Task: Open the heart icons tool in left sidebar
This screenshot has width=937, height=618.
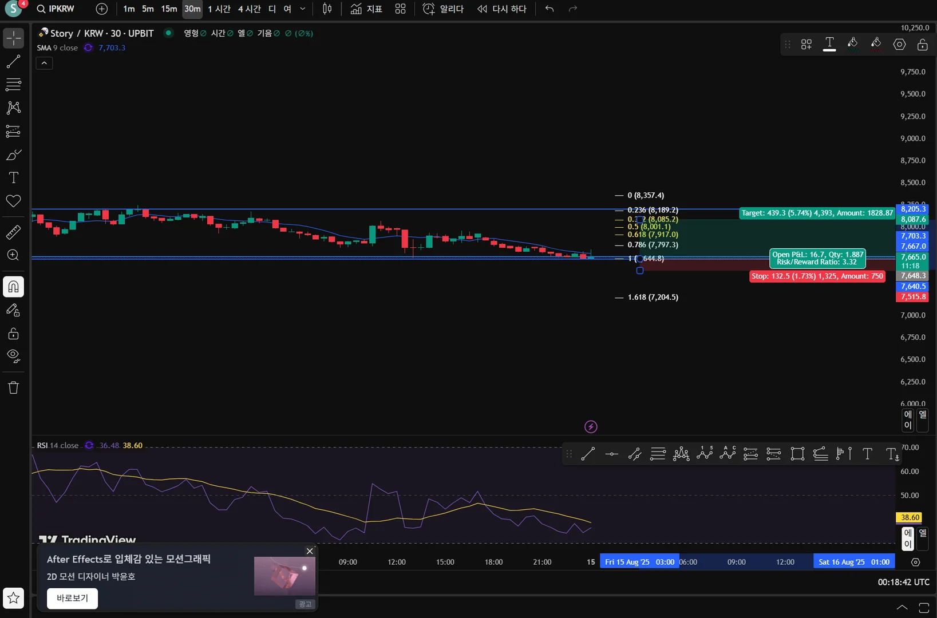Action: [x=13, y=201]
